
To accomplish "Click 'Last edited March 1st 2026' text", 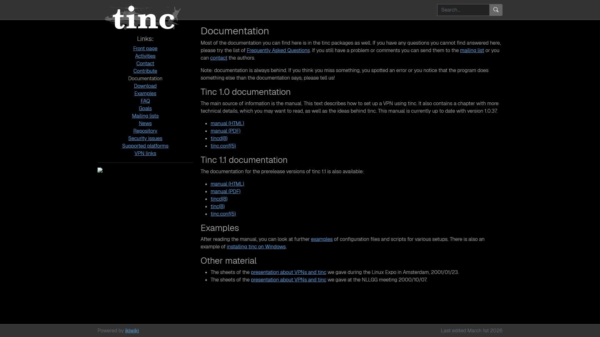I will tap(472, 330).
